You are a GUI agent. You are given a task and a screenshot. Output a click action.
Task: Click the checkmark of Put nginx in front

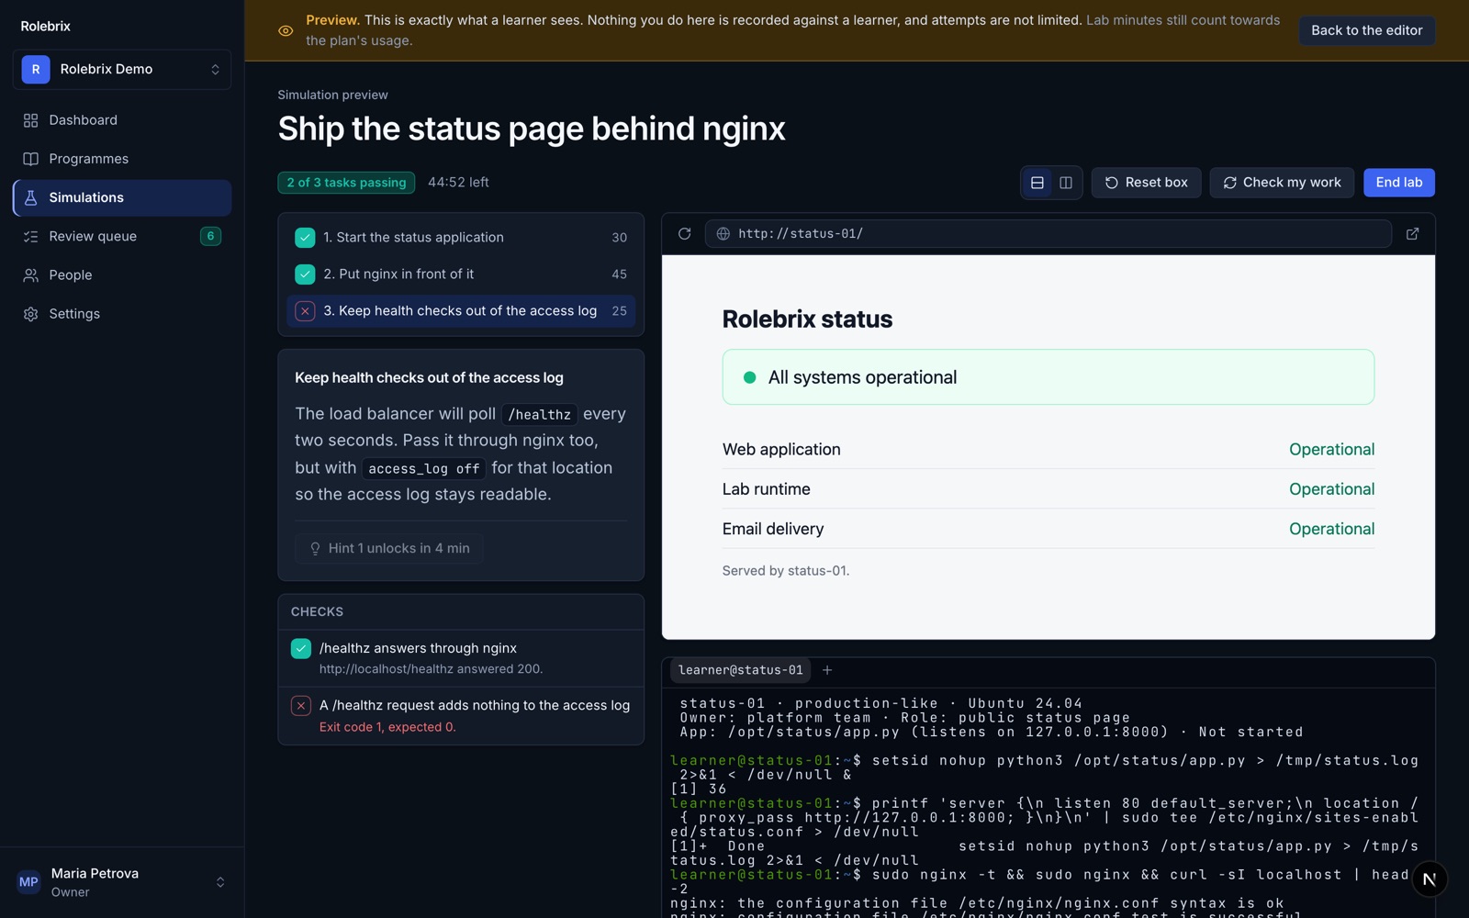tap(305, 274)
